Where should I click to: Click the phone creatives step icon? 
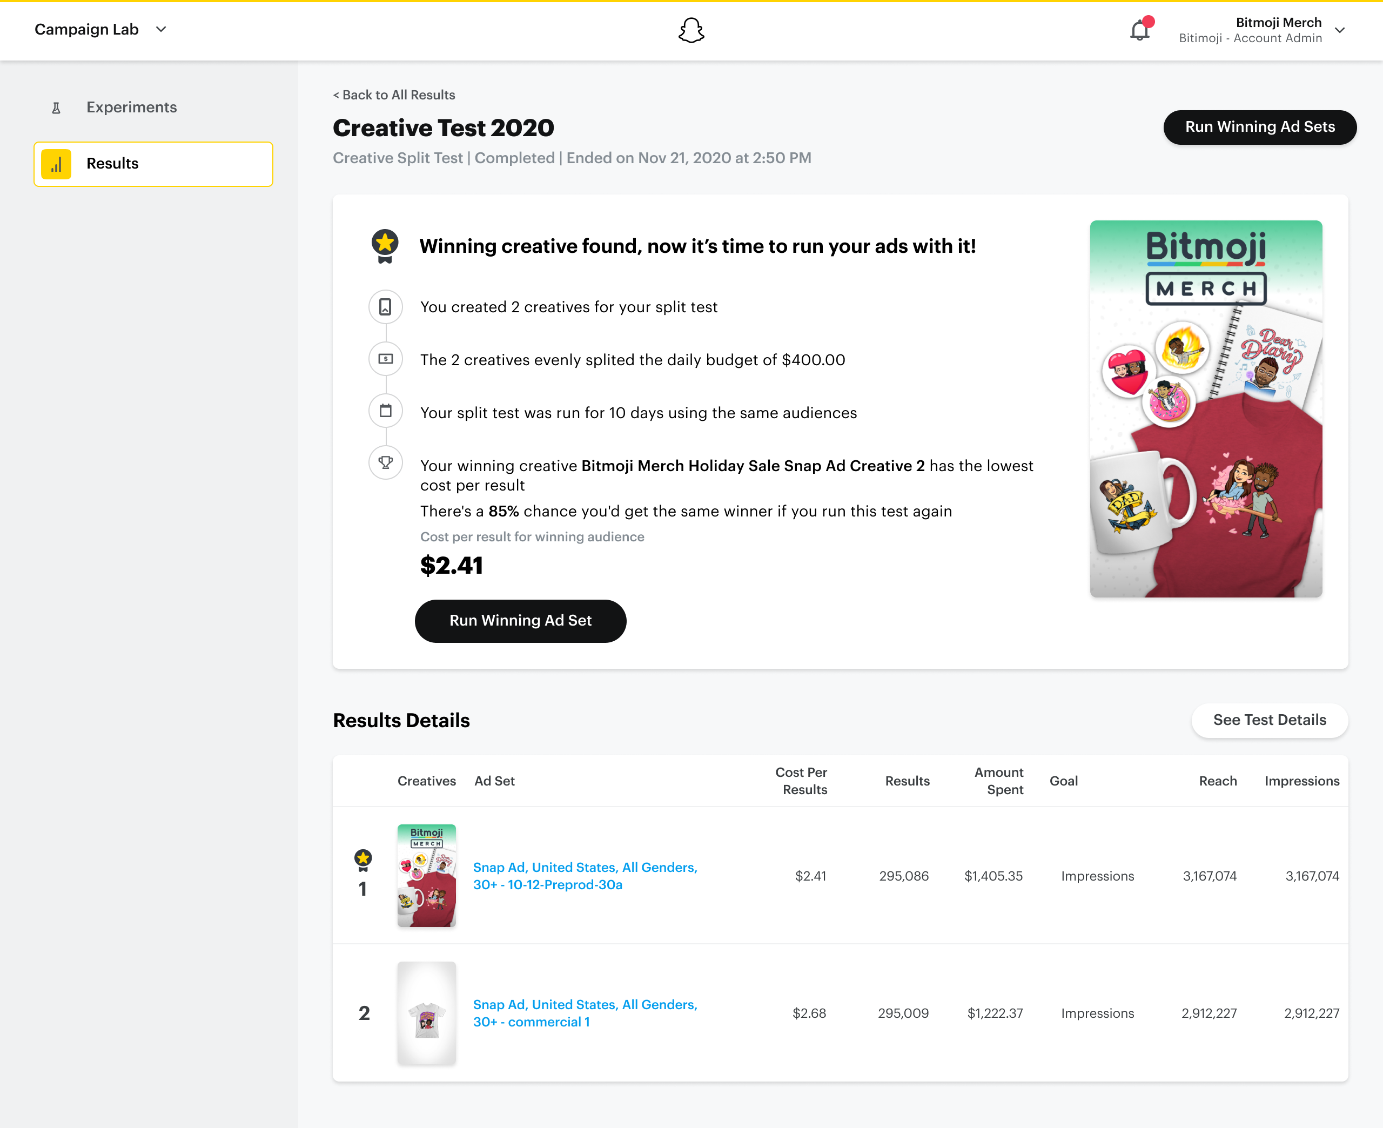click(385, 307)
